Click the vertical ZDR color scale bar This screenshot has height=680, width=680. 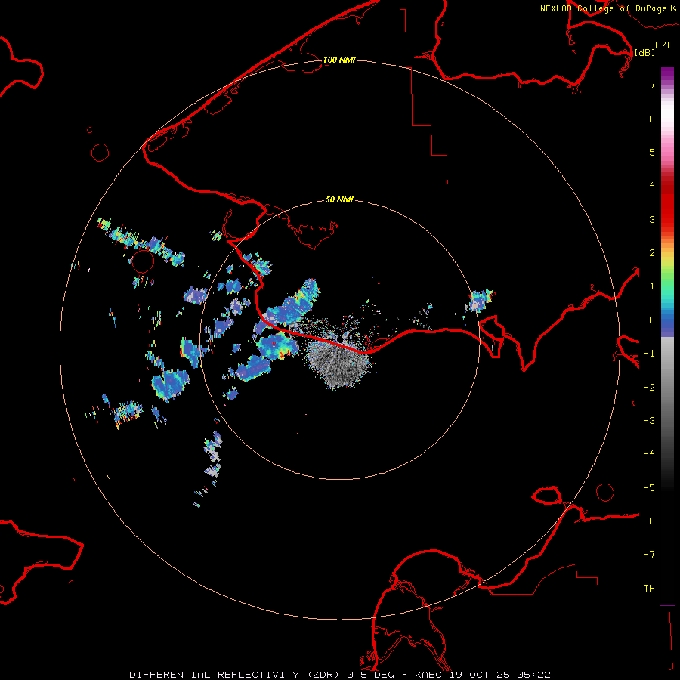click(667, 336)
